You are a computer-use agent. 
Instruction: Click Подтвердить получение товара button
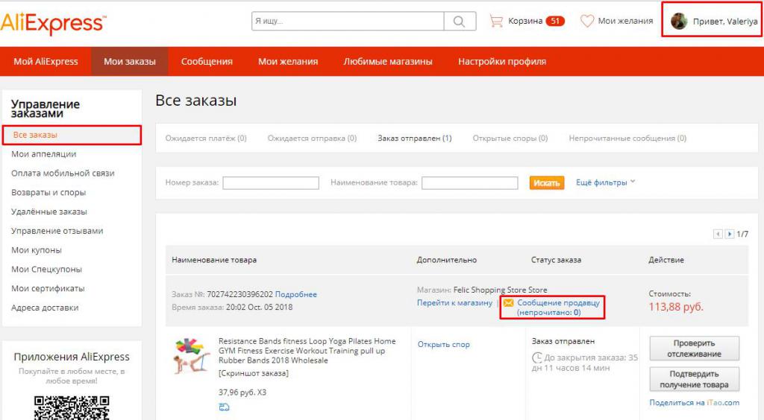[694, 379]
